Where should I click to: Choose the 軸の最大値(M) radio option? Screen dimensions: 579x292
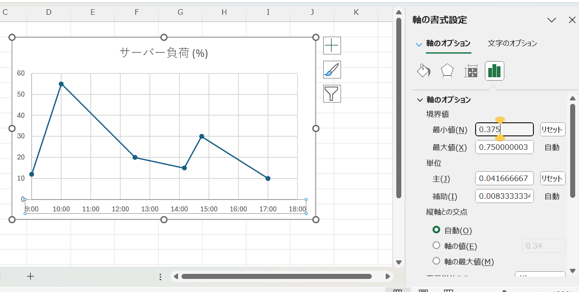[436, 261]
